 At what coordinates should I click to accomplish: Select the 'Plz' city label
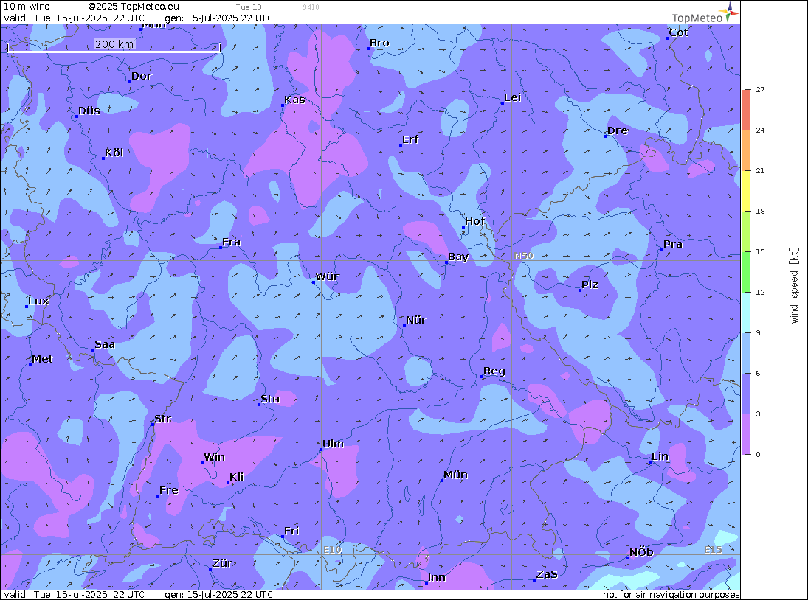tap(590, 285)
